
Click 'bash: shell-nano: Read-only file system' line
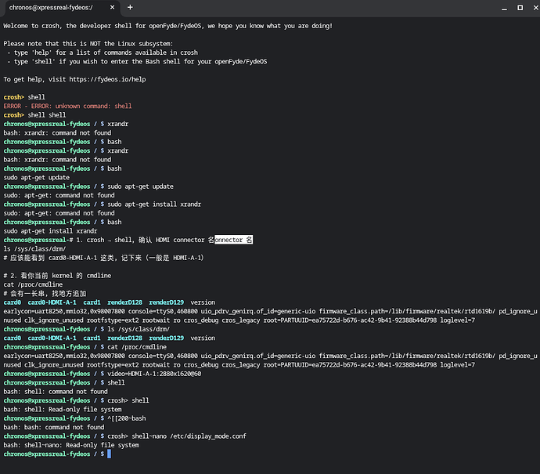71,445
